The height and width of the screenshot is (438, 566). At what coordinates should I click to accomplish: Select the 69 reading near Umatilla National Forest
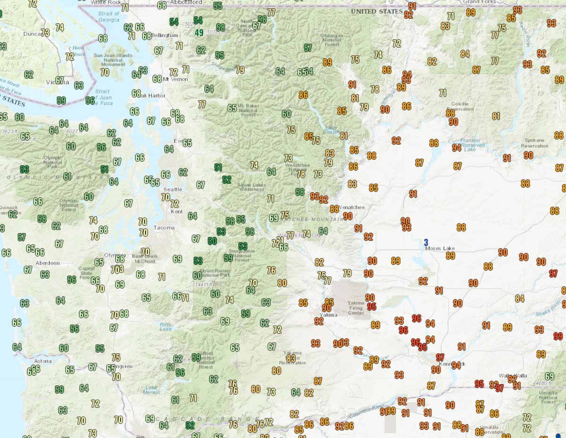point(549,376)
